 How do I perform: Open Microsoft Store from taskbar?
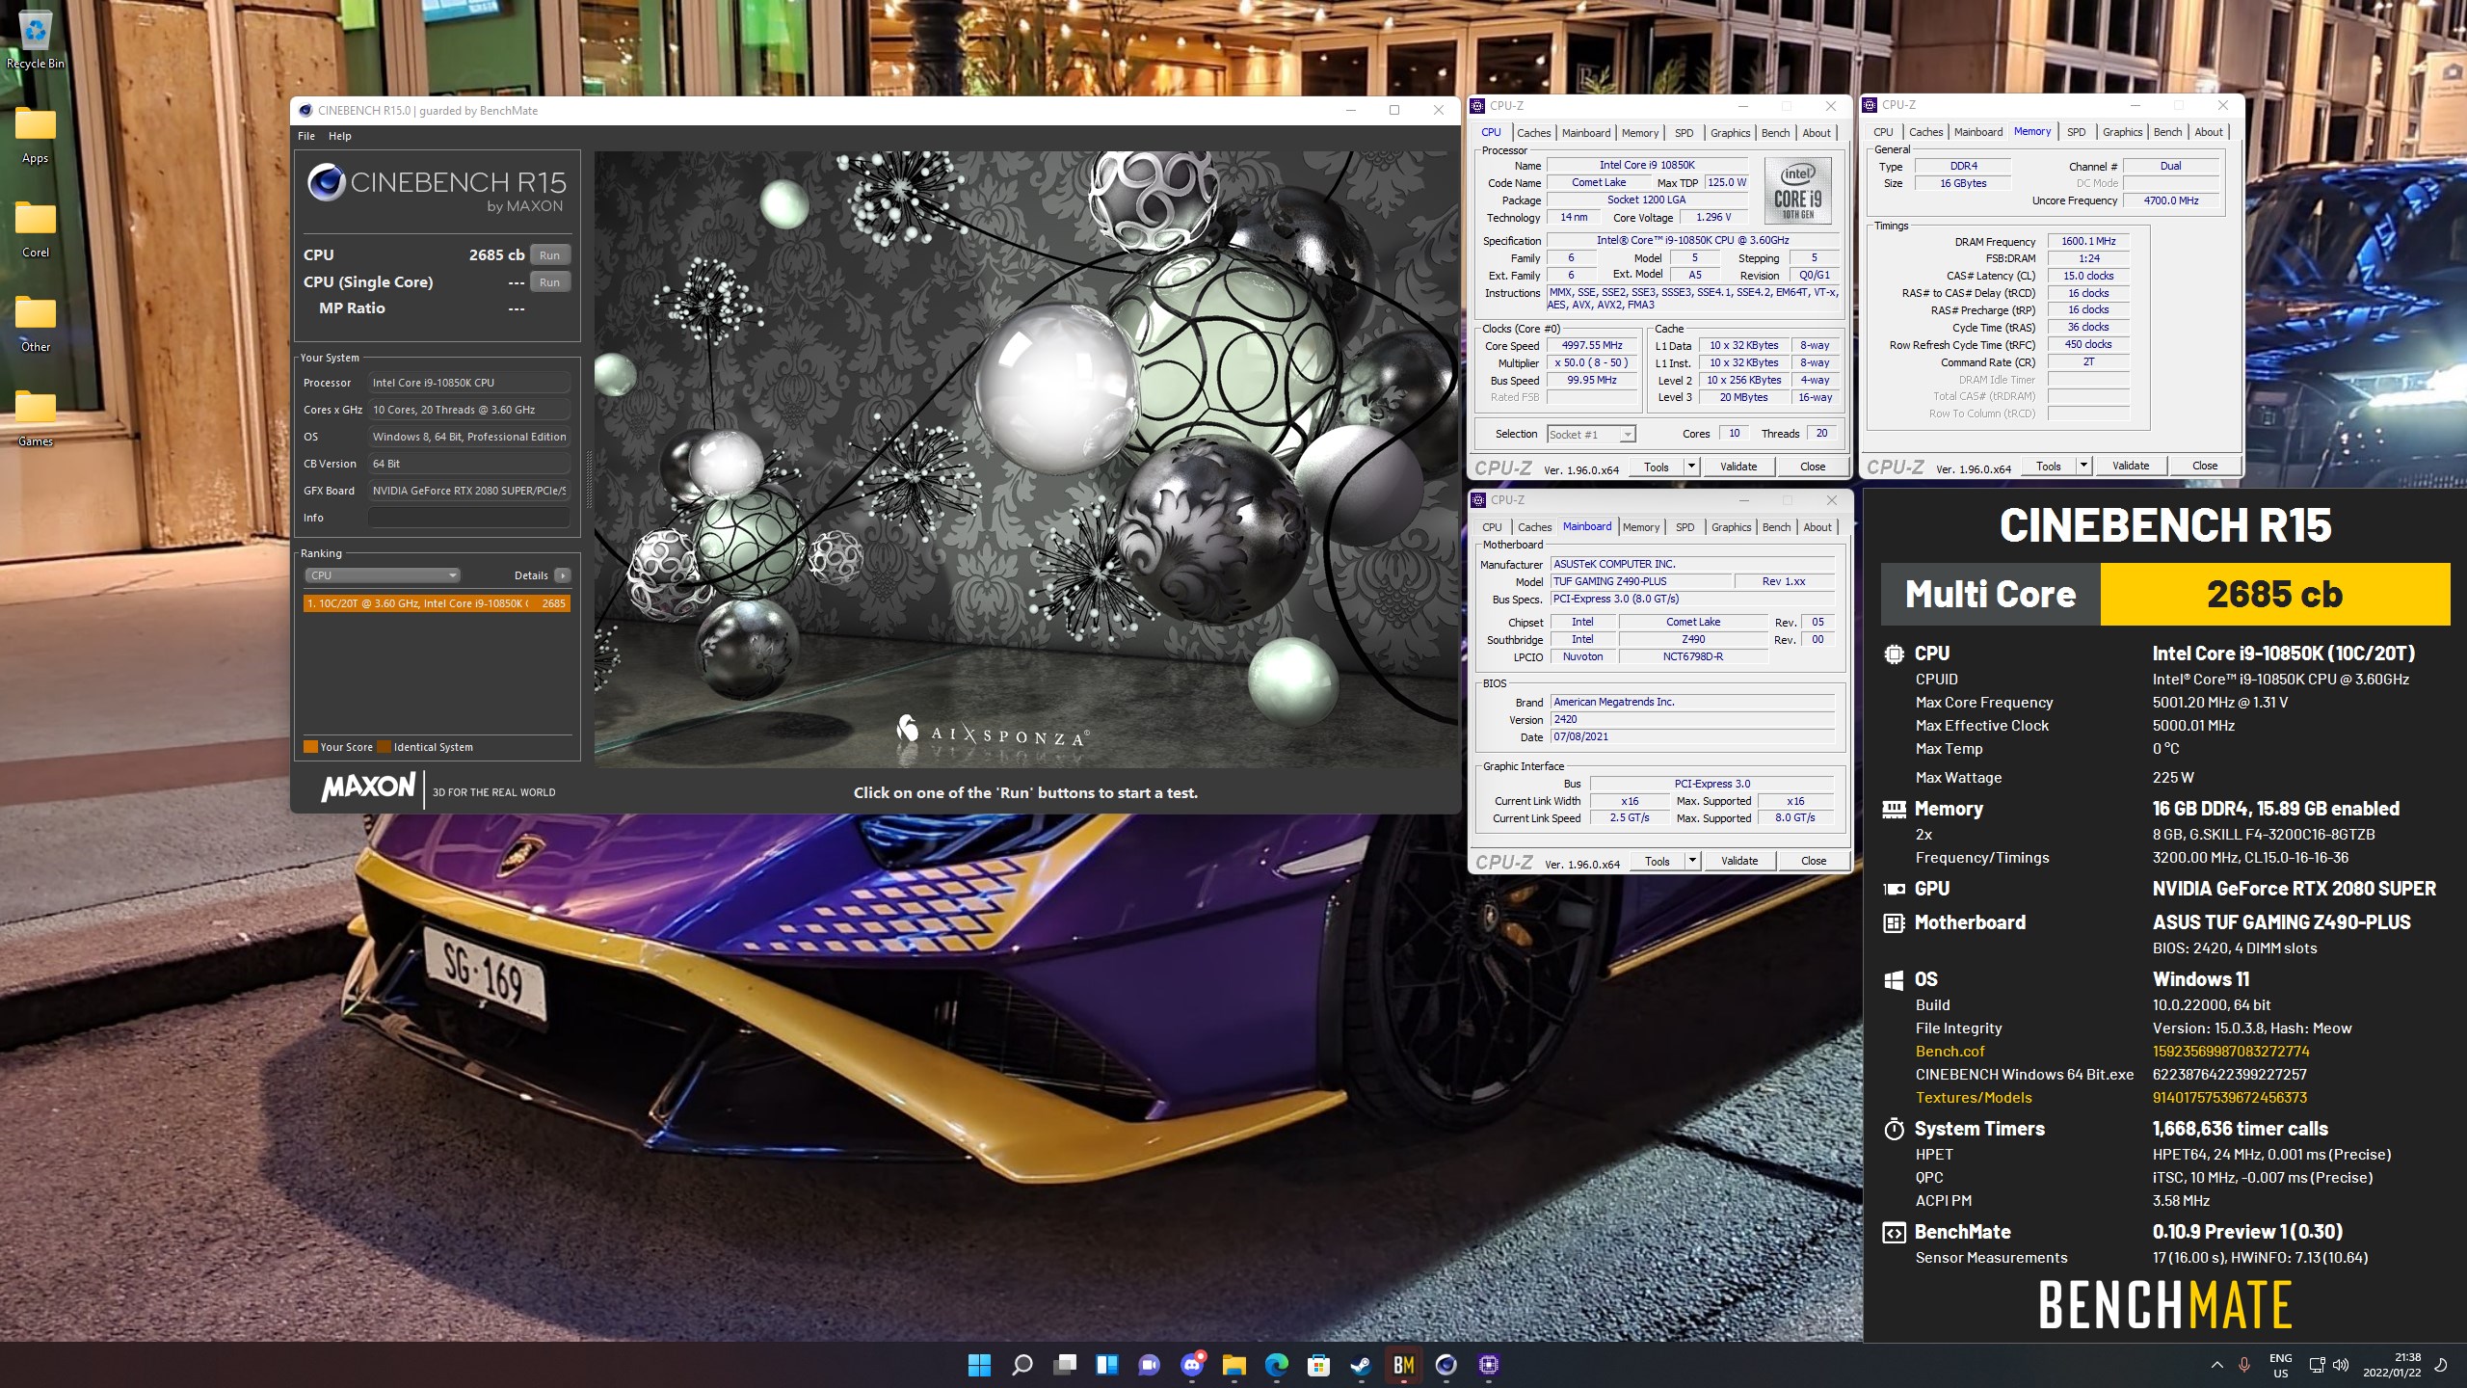(x=1318, y=1365)
